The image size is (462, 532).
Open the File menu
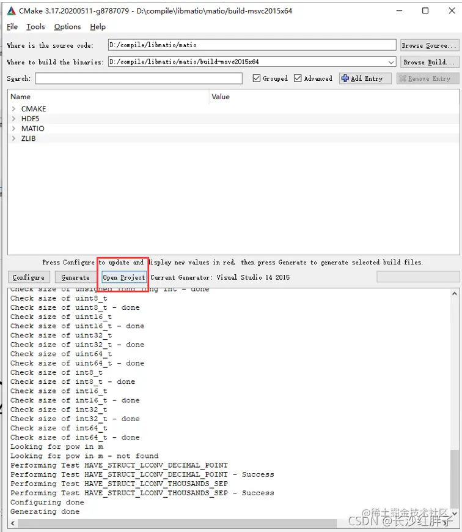[12, 27]
